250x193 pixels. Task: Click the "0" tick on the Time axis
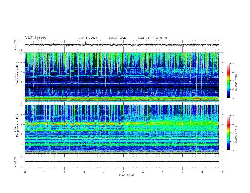(x=25, y=172)
